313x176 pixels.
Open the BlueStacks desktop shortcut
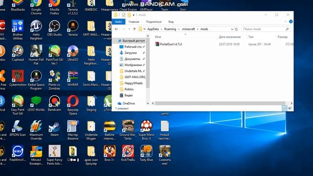pyautogui.click(x=18, y=5)
